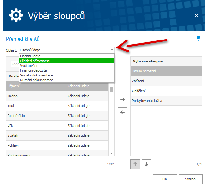Open the Oblast dropdown arrow

point(112,50)
